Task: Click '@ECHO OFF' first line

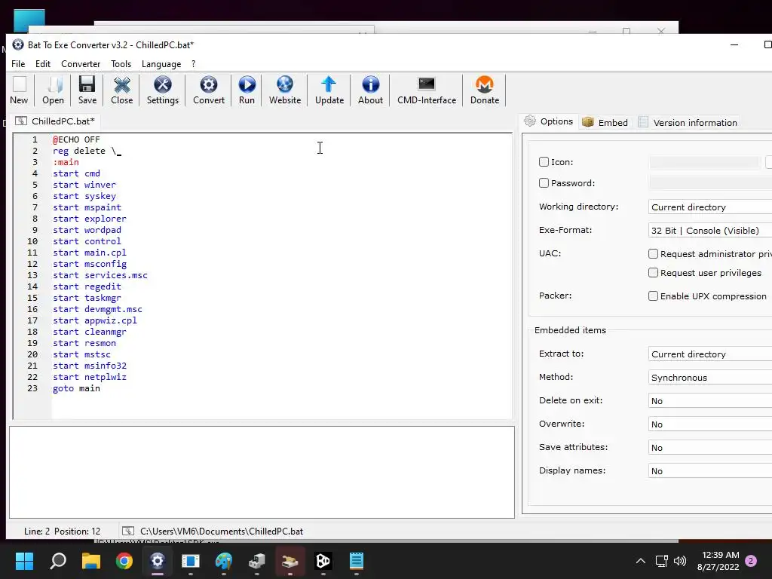Action: pyautogui.click(x=76, y=139)
